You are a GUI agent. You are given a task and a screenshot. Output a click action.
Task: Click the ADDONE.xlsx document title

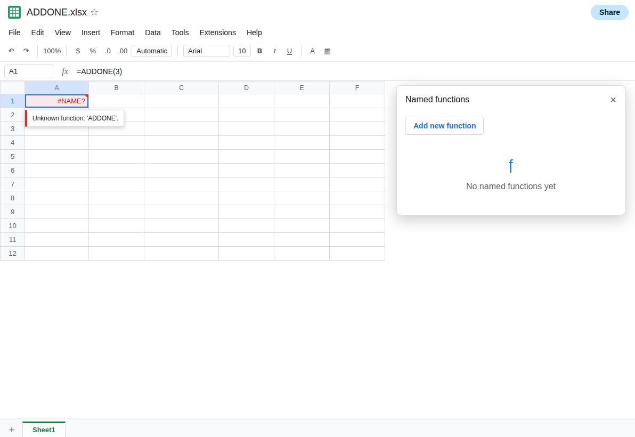56,12
